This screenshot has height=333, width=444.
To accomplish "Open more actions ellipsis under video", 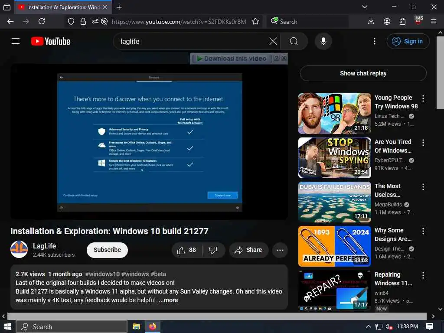I will point(280,250).
